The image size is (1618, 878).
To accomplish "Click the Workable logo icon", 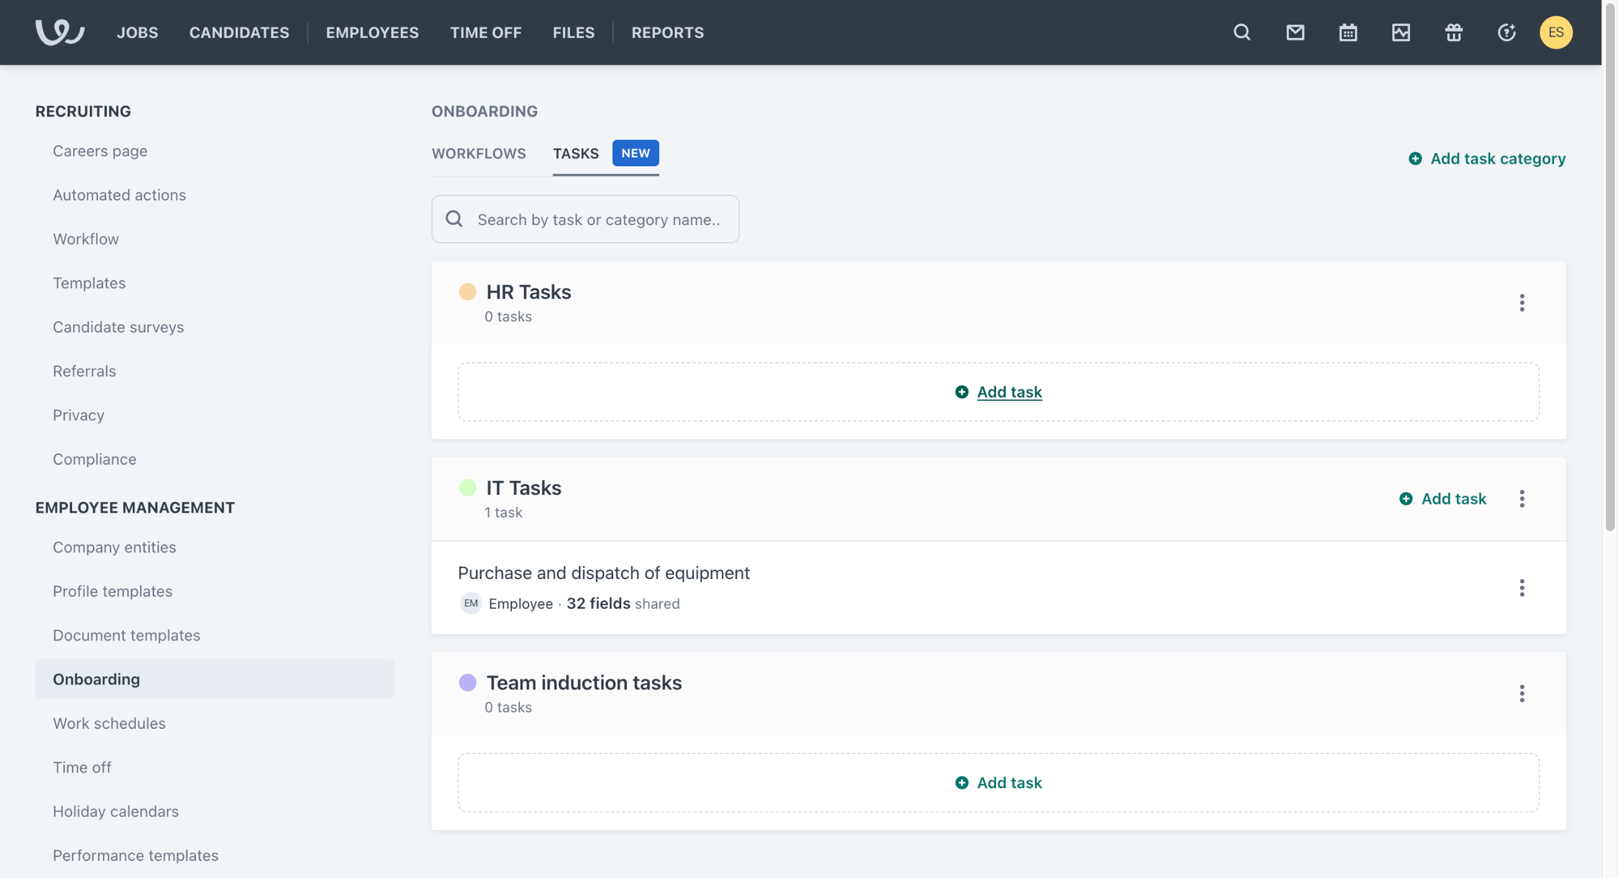I will (x=59, y=32).
